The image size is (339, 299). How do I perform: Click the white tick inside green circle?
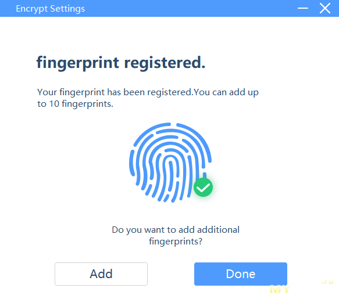point(203,188)
